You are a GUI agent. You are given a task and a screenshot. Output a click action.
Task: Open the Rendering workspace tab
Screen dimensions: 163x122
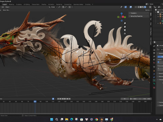click(59, 4)
